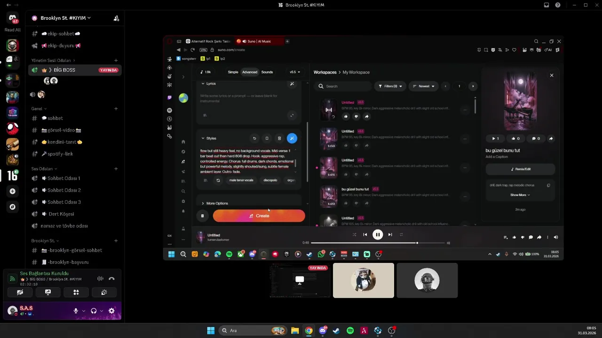
Task: Toggle shuffle in Suno player
Action: pyautogui.click(x=354, y=235)
